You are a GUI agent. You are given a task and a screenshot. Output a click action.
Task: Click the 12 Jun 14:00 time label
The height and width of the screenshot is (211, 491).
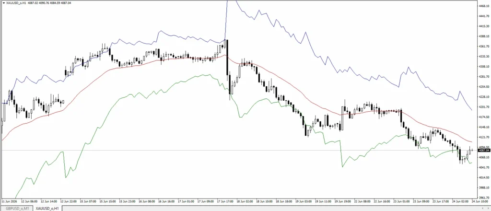[49, 201]
